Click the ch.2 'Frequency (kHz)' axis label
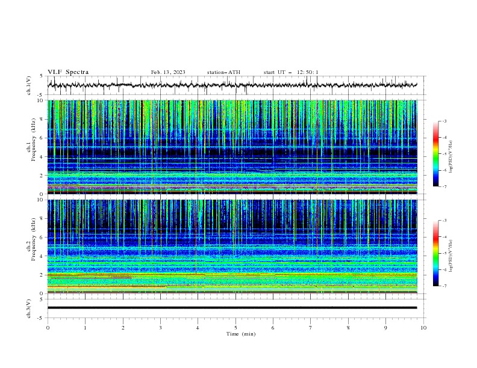The width and height of the screenshot is (477, 368). (x=33, y=239)
